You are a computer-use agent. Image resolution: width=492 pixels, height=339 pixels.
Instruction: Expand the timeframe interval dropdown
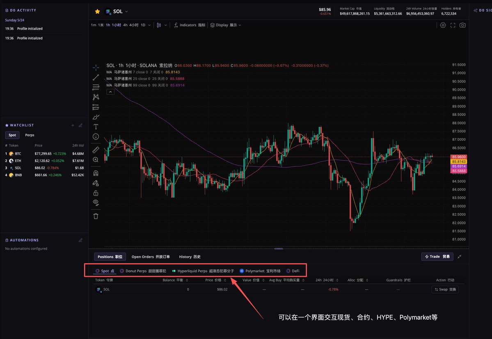[x=149, y=25]
